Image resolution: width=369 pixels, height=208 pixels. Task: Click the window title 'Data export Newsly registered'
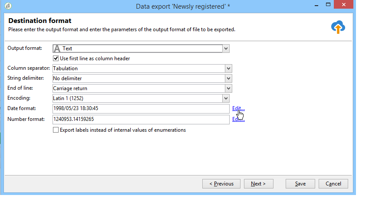pos(183,6)
